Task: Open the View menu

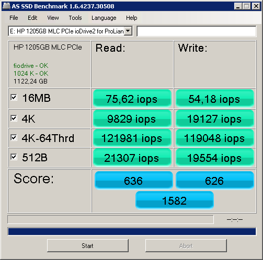Action: point(53,18)
